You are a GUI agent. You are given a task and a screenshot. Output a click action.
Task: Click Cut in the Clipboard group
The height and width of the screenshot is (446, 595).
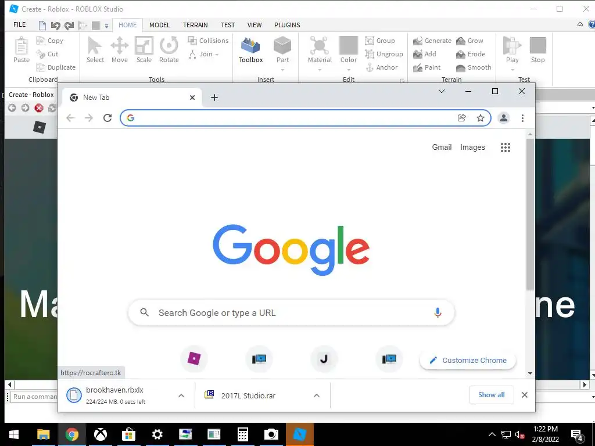coord(47,54)
